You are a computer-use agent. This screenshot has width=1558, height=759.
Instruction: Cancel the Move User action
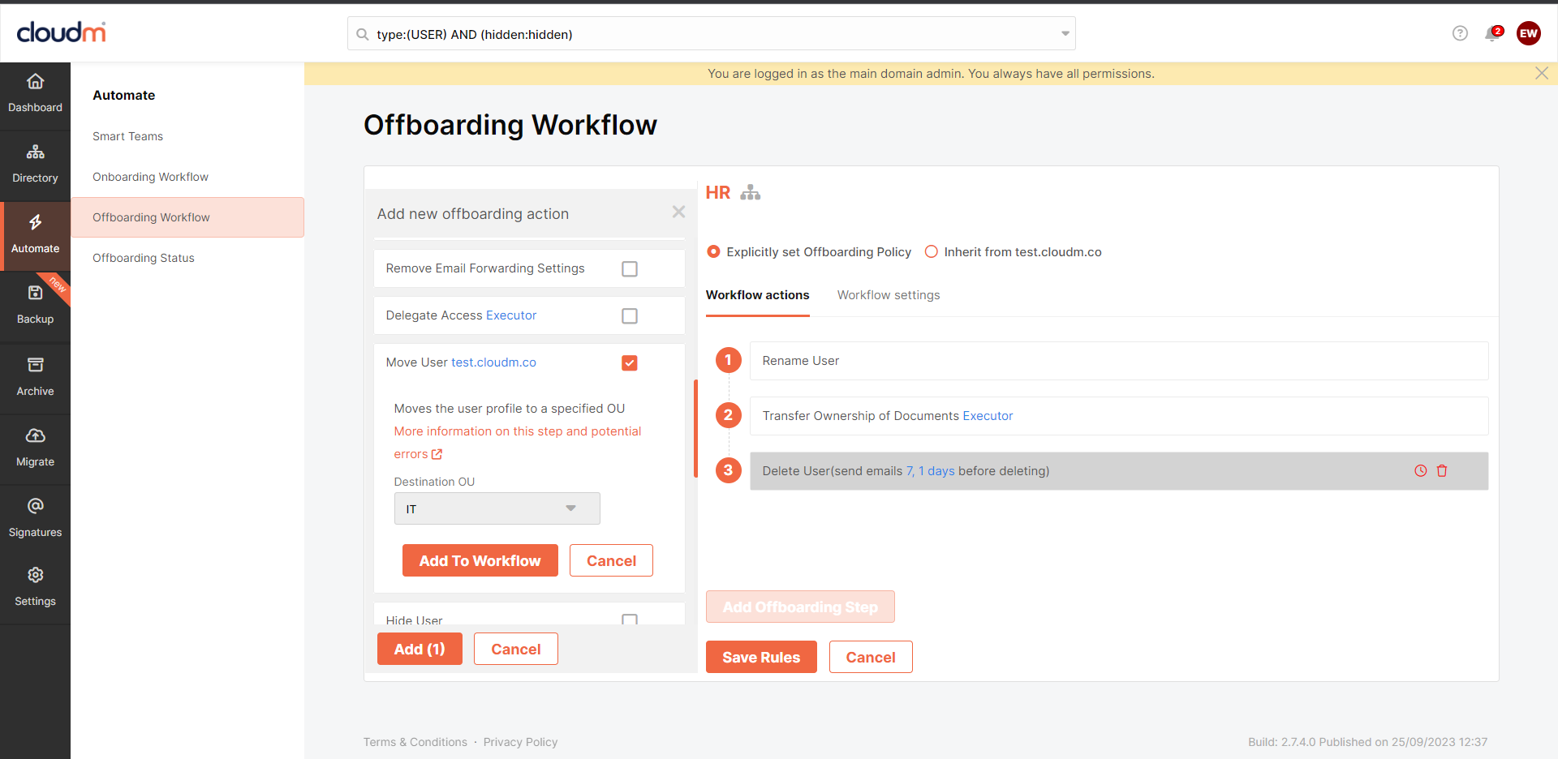(611, 560)
